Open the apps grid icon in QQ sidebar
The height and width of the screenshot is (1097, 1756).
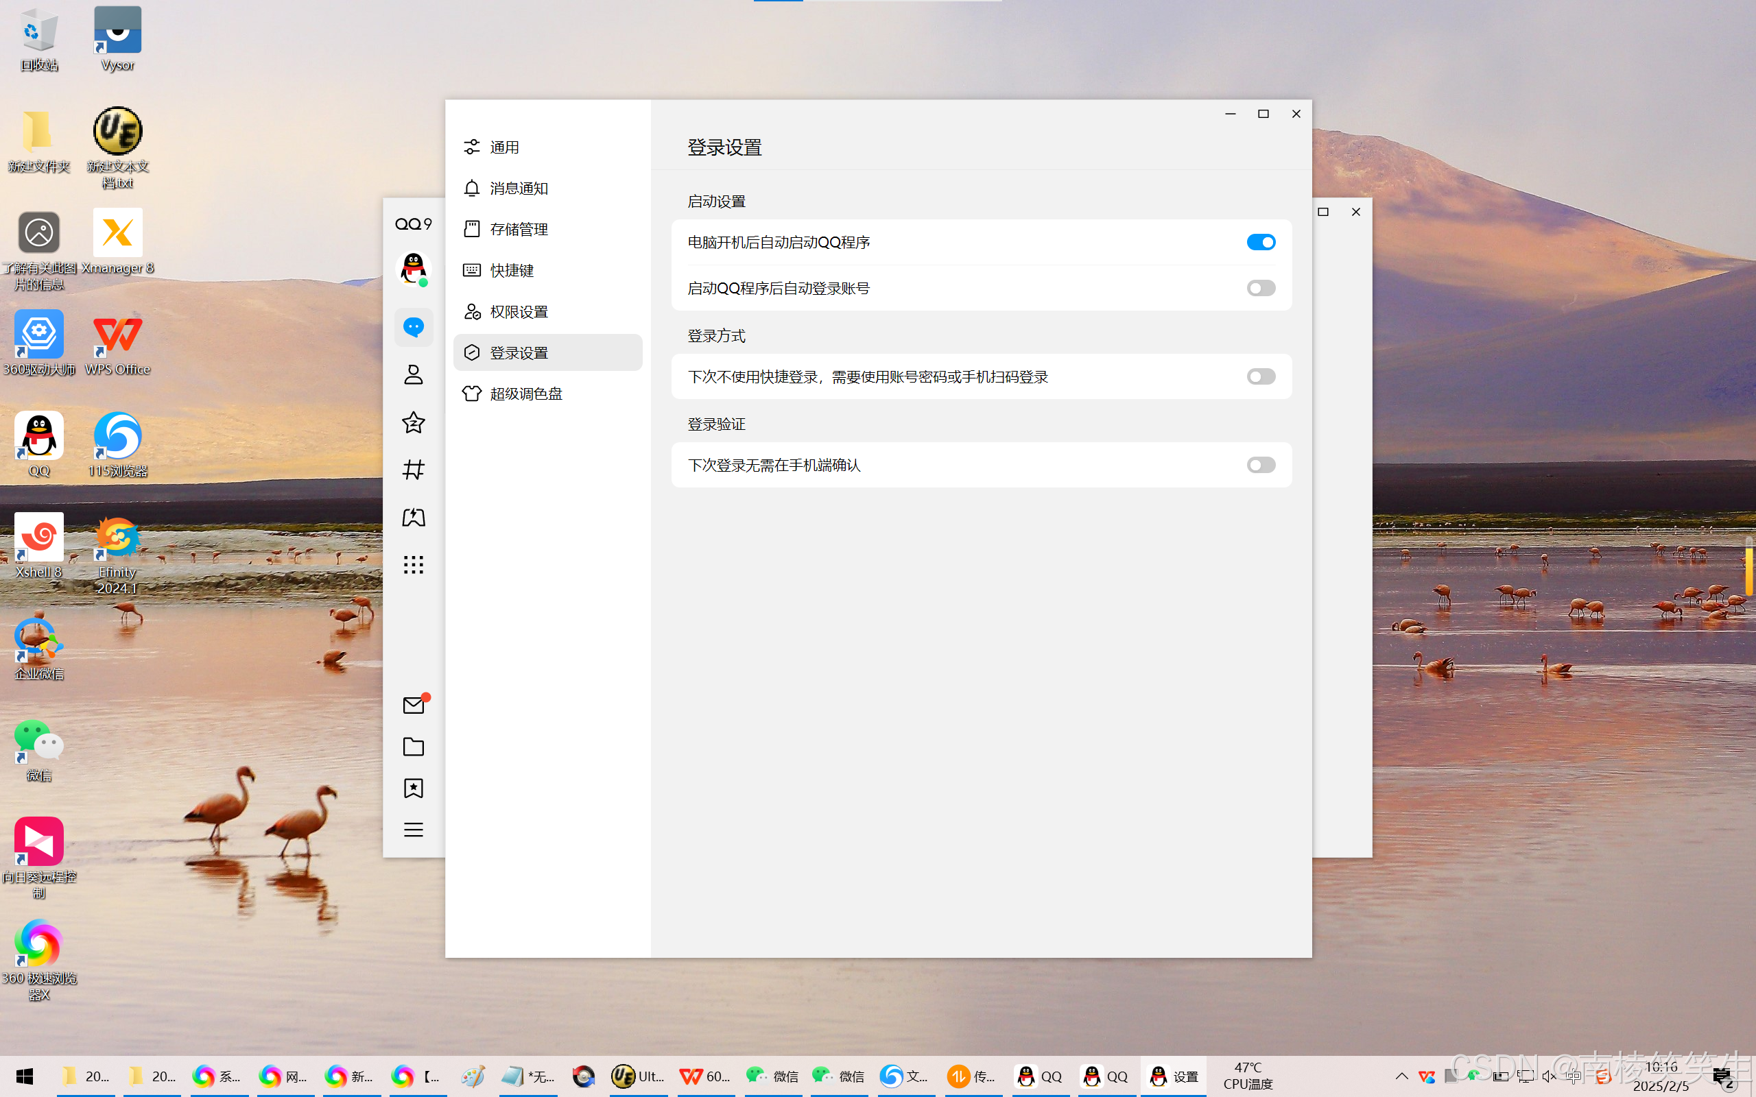(x=414, y=564)
